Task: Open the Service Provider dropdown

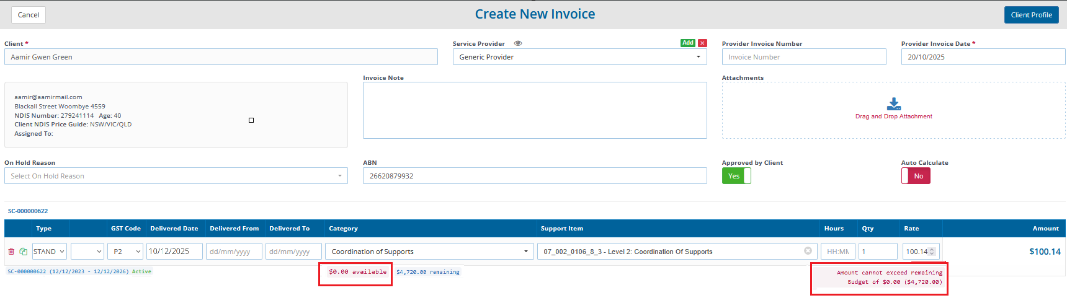Action: coord(579,57)
